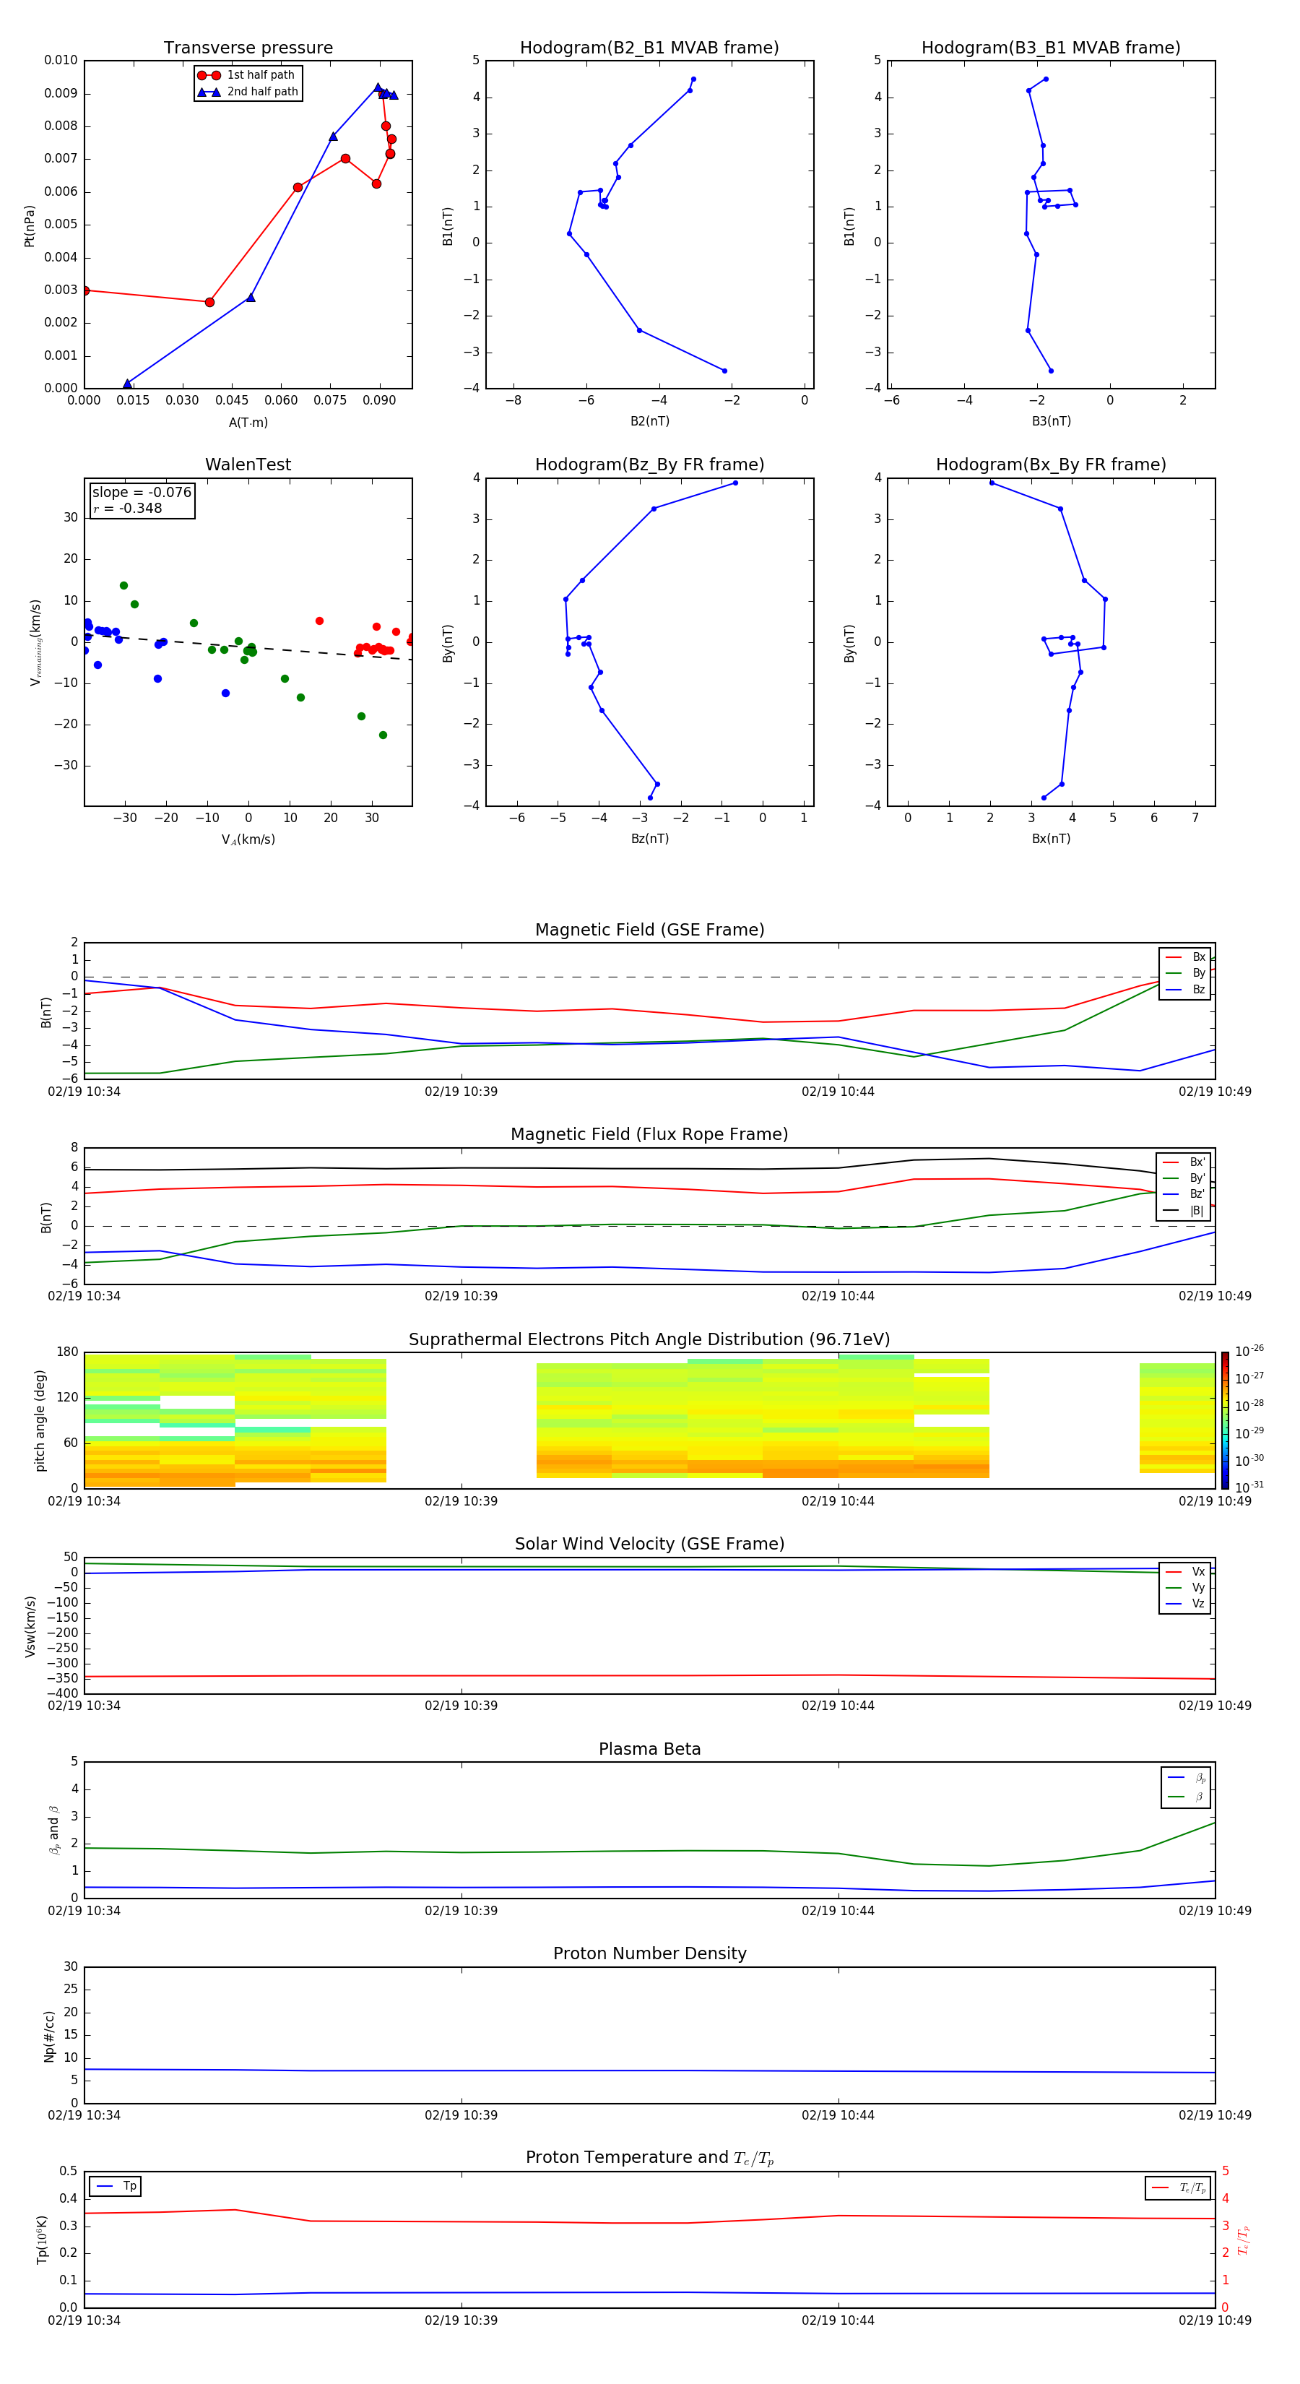Click '02/19 10:44' tick under Plasma Beta
The width and height of the screenshot is (1300, 2384).
point(837,1910)
